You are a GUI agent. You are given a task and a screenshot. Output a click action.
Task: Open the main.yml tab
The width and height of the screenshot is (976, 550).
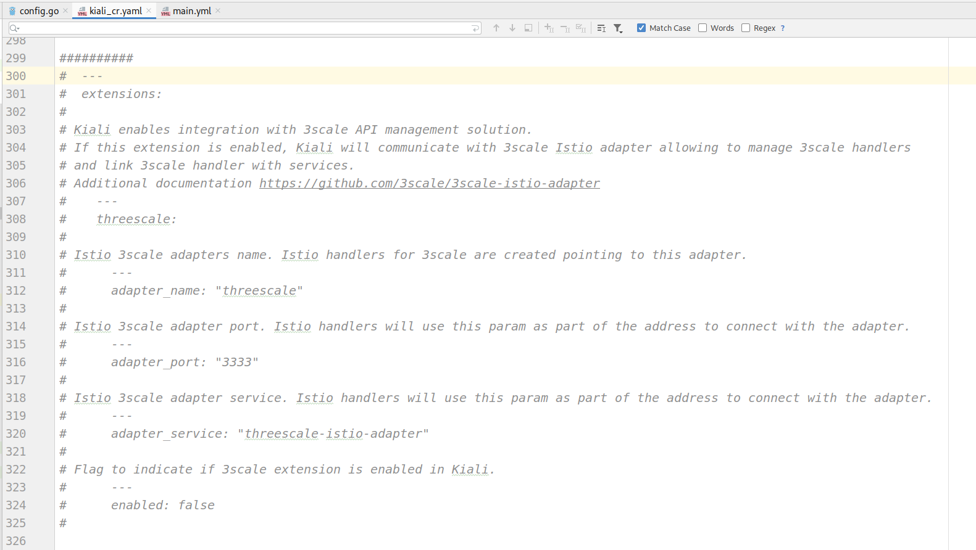191,10
